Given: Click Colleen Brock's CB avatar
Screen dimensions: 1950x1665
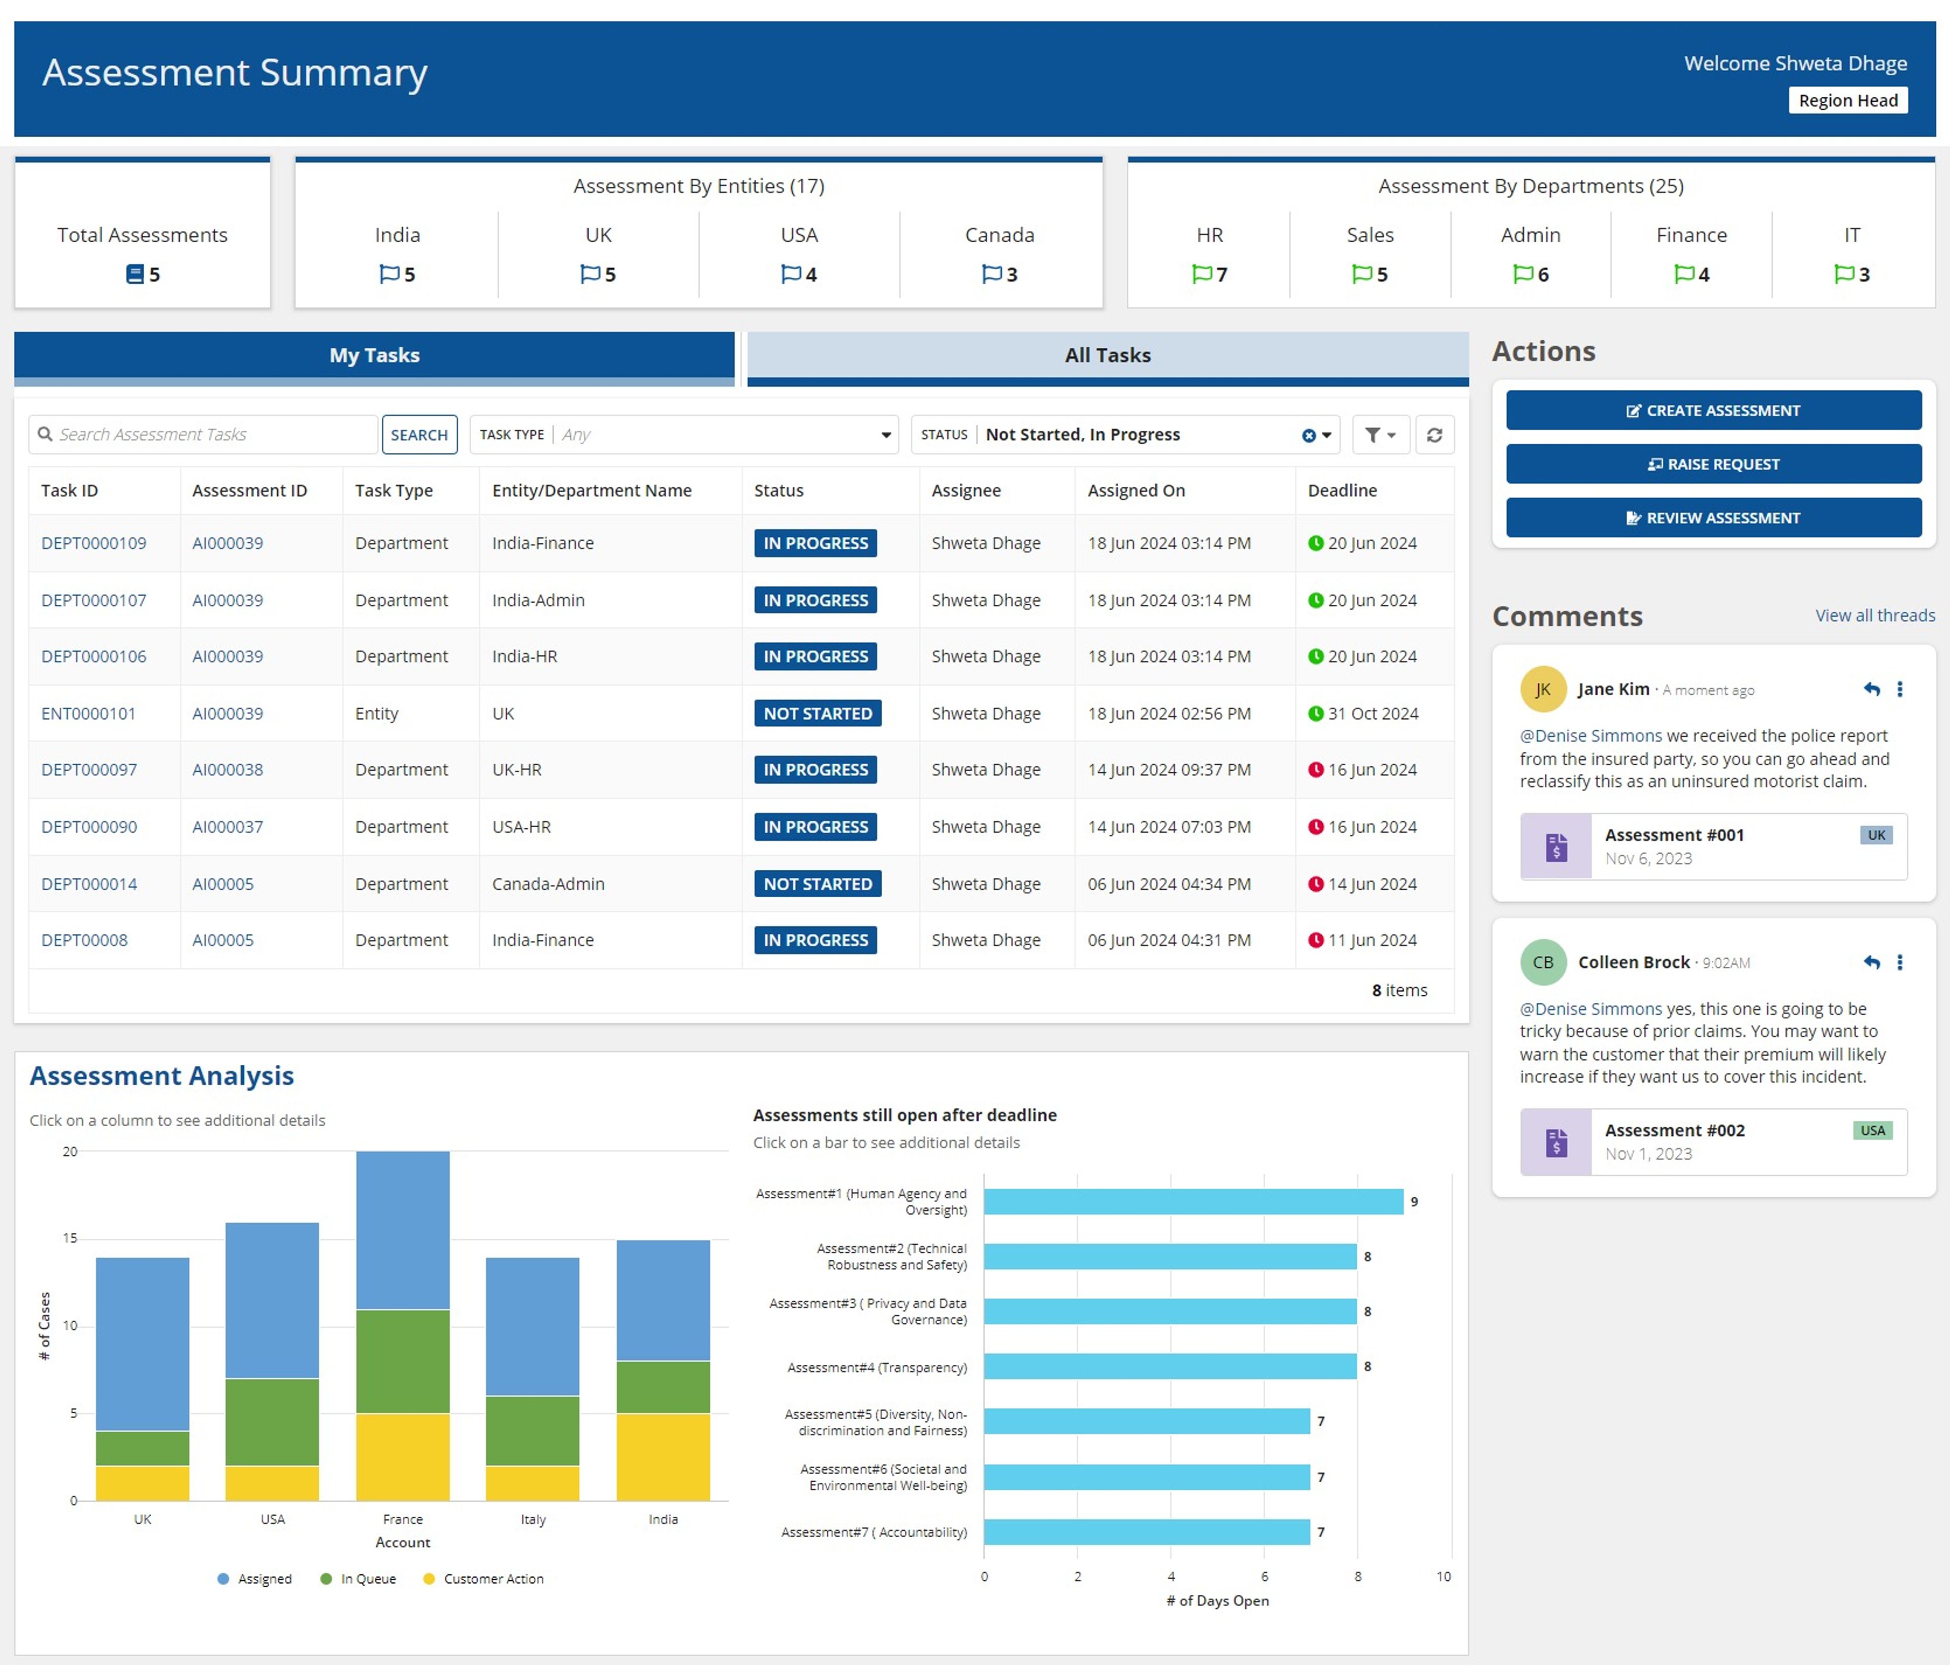Looking at the screenshot, I should coord(1543,962).
